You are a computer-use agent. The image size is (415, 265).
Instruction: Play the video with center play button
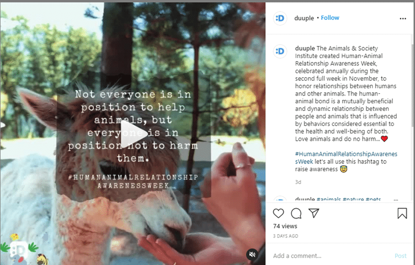(134, 134)
